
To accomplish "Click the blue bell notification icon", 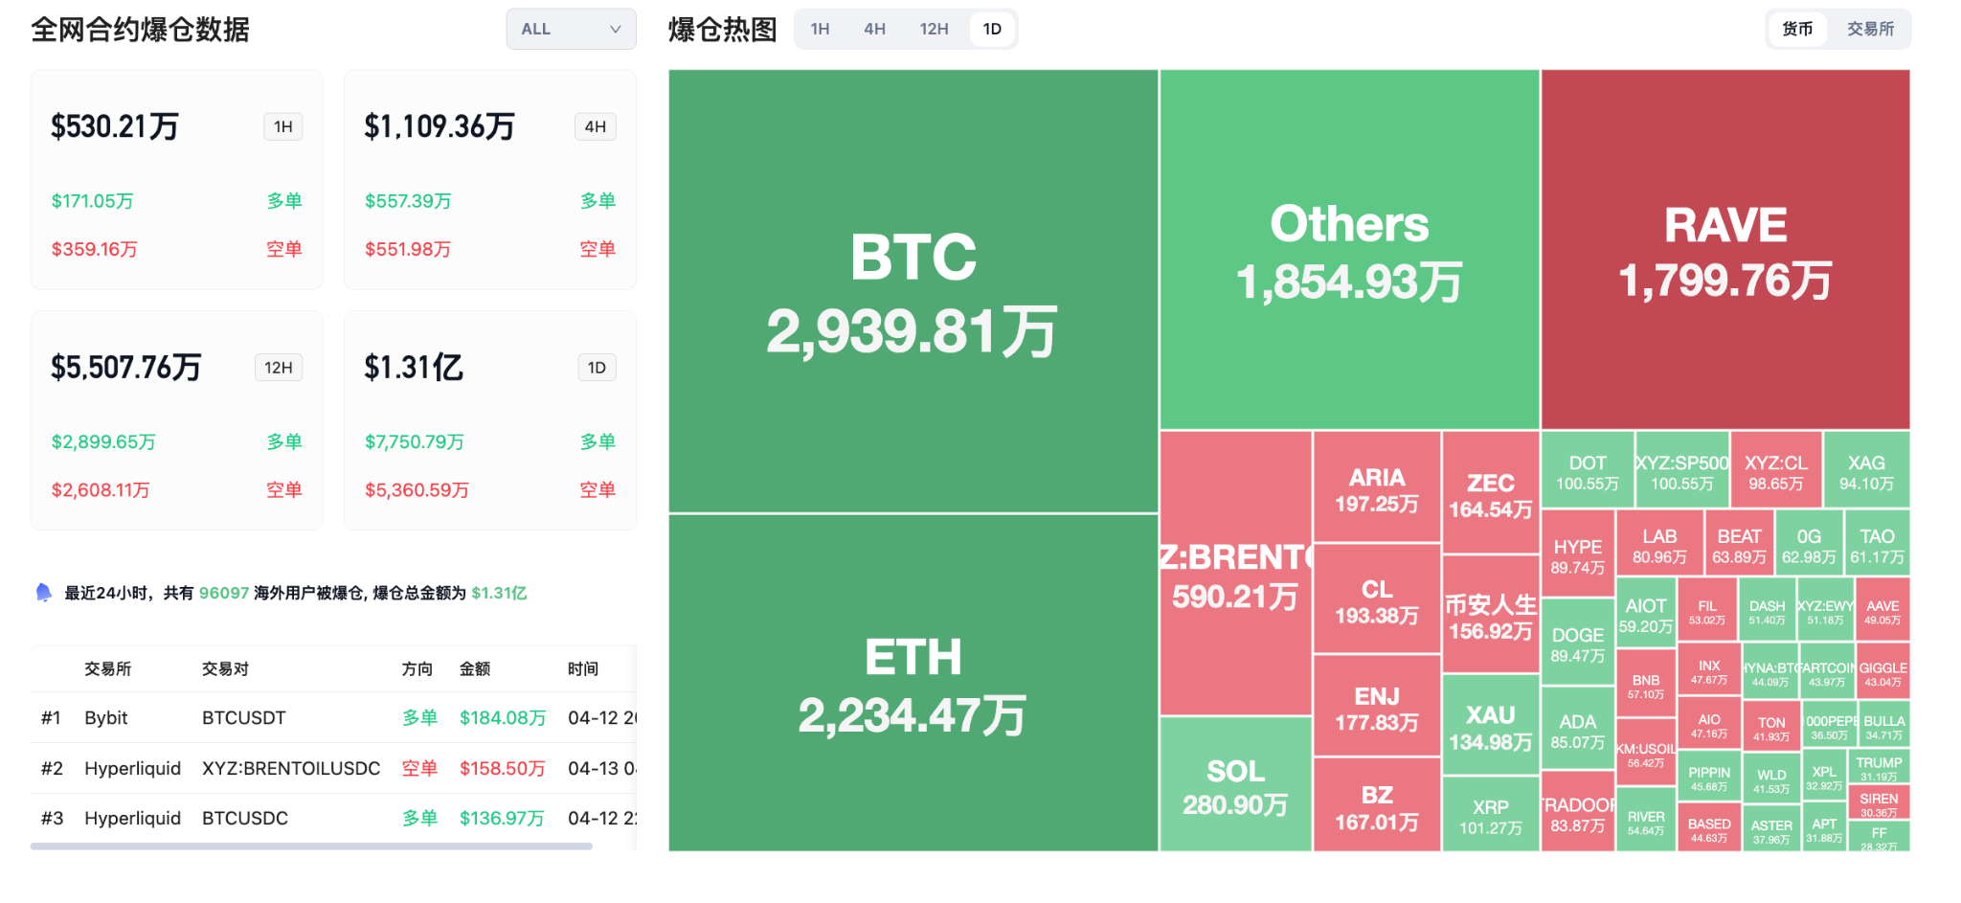I will pos(44,593).
